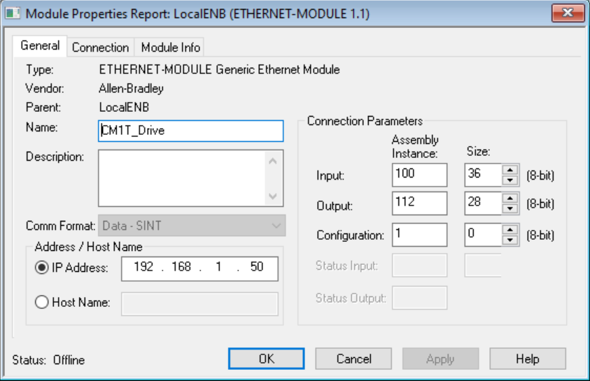The height and width of the screenshot is (381, 590).
Task: Increase the Output size value
Action: click(510, 199)
